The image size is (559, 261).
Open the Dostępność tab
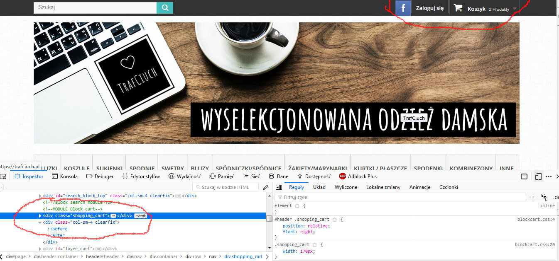[314, 176]
